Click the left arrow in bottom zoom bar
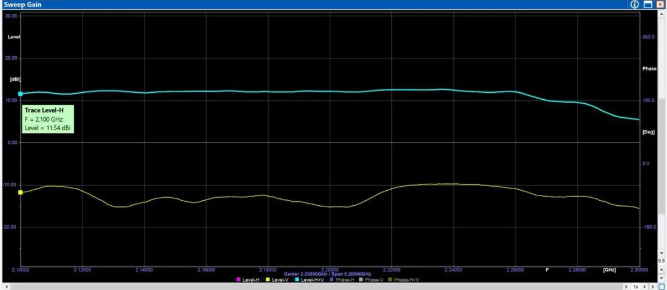Screen dimensions: 667x290 (644, 287)
